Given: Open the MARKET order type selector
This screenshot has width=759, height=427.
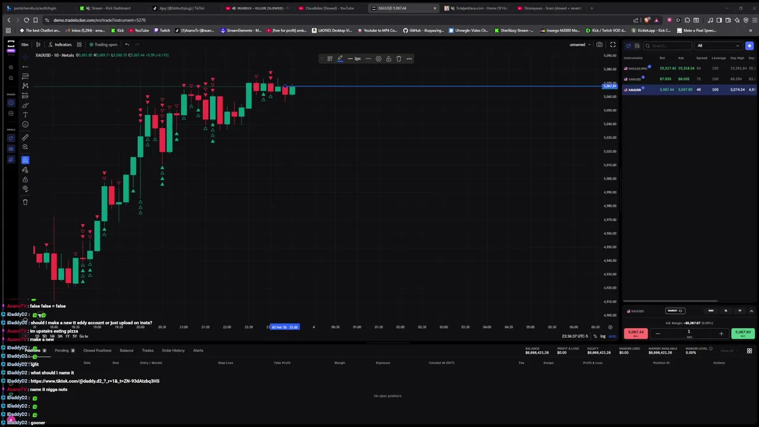Looking at the screenshot, I should click(675, 311).
